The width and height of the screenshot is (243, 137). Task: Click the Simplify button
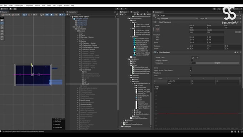(x=217, y=63)
